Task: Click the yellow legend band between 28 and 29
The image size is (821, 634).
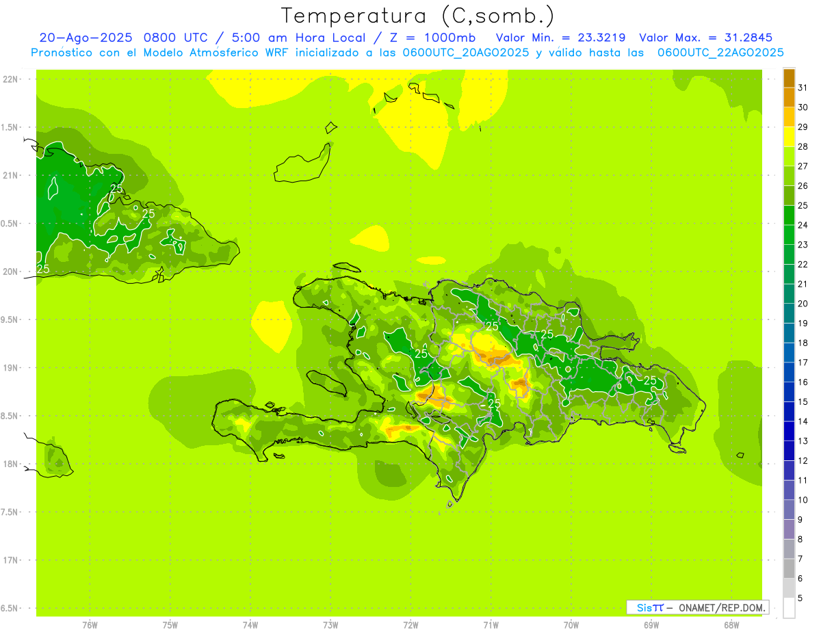Action: point(789,137)
